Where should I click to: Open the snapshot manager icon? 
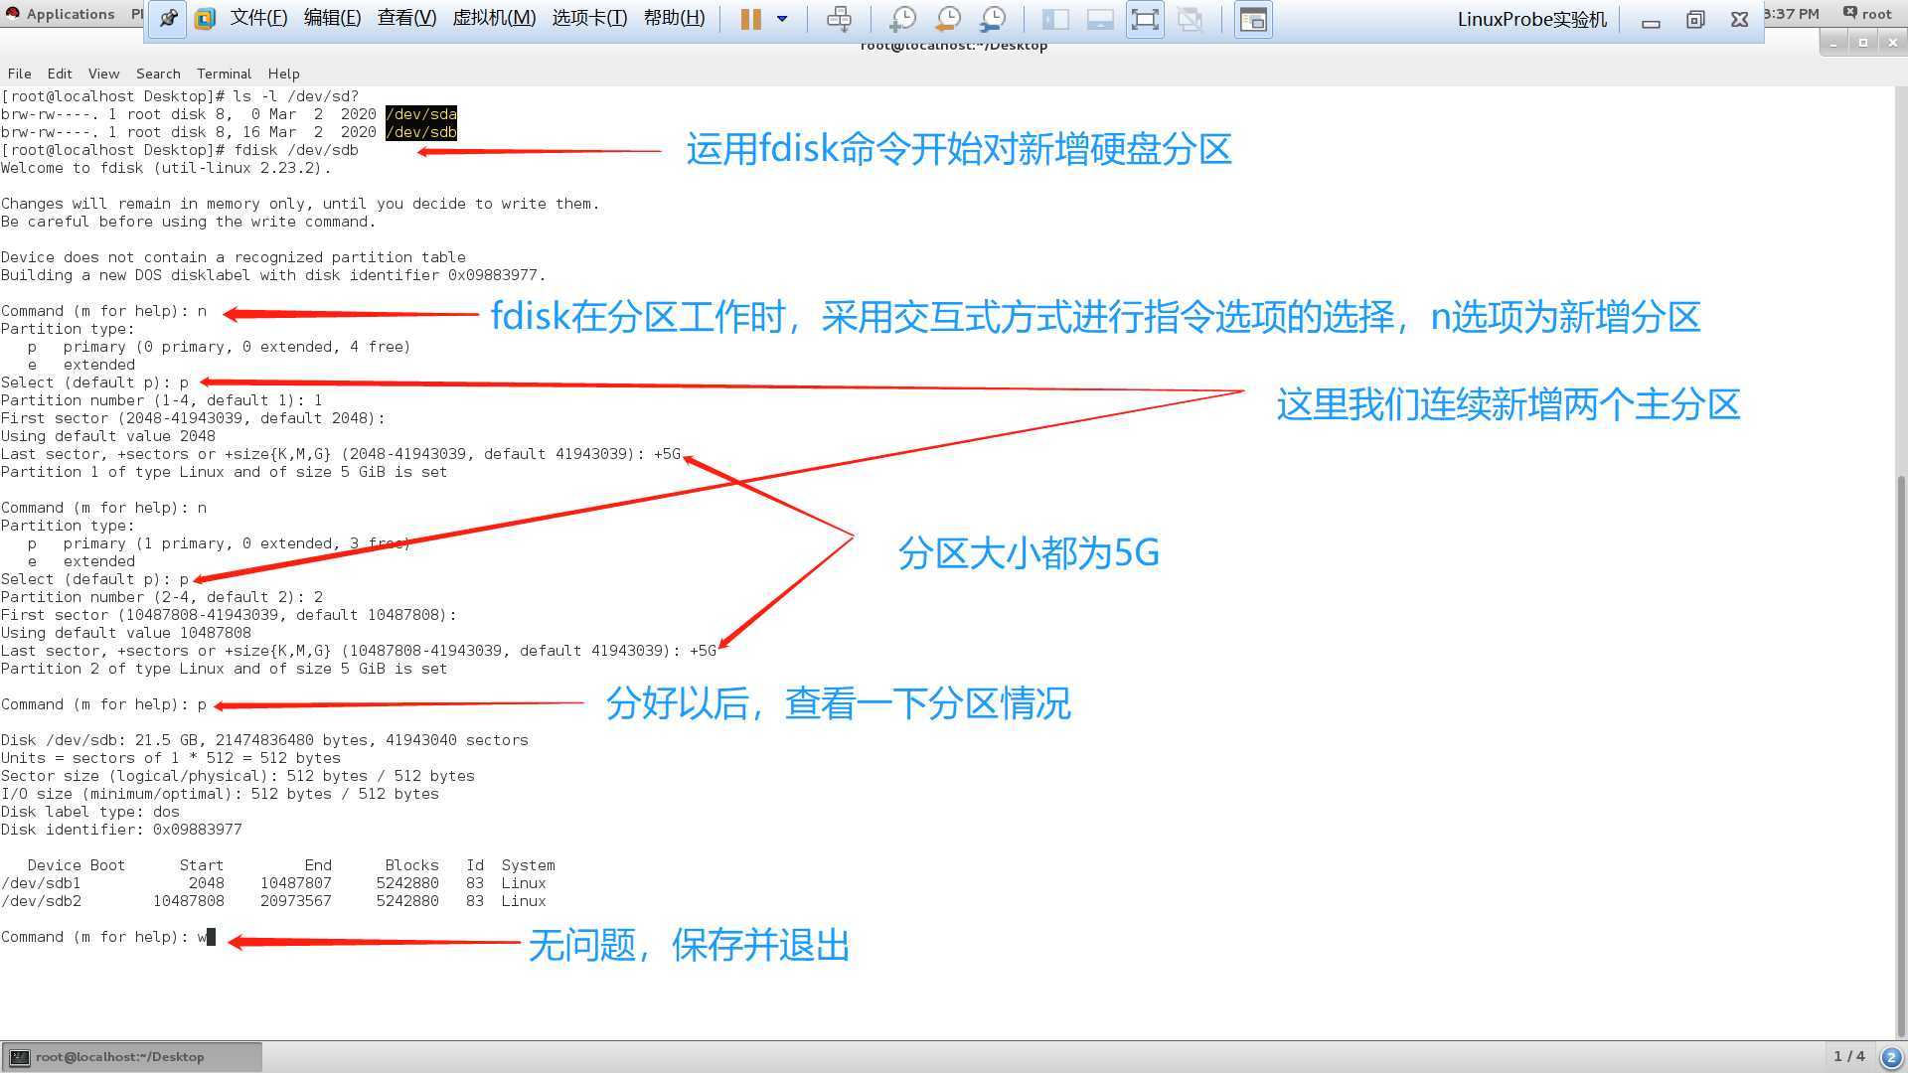993,19
